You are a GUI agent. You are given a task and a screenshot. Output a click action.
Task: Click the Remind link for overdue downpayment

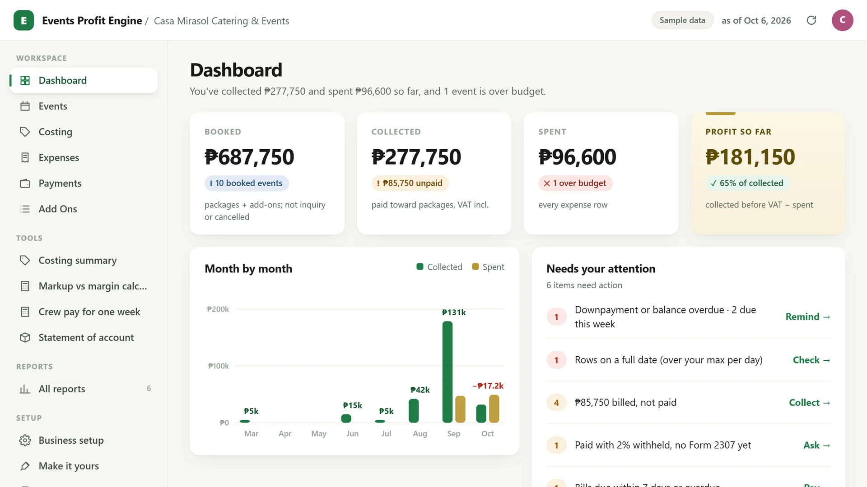pos(808,317)
